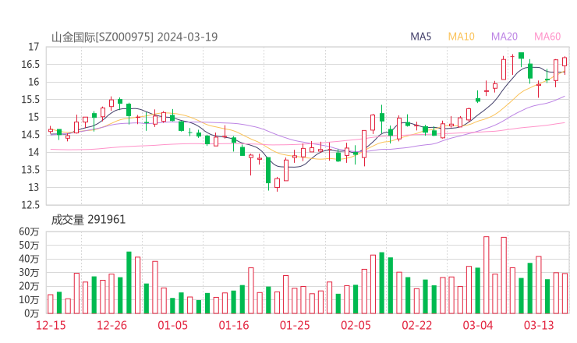This screenshot has width=577, height=343.
Task: Click the 03-13 date axis label
Action: tap(539, 325)
